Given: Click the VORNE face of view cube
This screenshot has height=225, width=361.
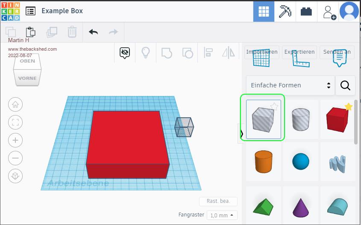Looking at the screenshot, I should coord(27,78).
